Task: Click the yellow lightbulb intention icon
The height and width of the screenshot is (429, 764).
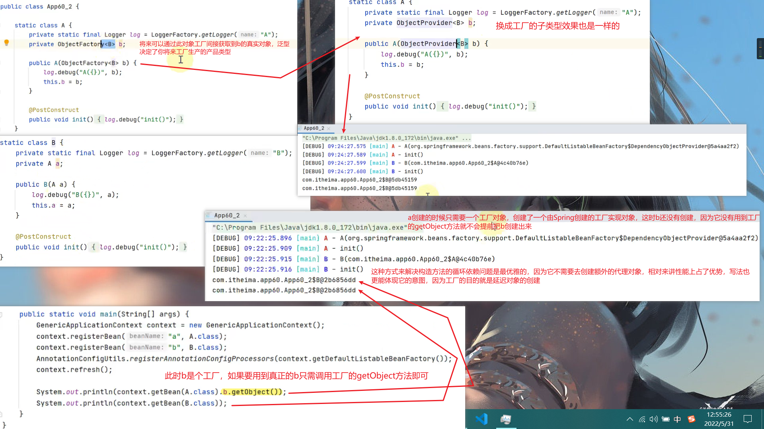Action: pos(6,43)
